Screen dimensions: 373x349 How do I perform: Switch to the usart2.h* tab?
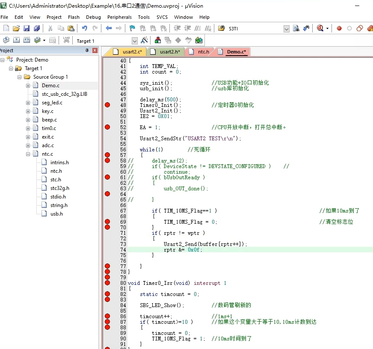[166, 52]
